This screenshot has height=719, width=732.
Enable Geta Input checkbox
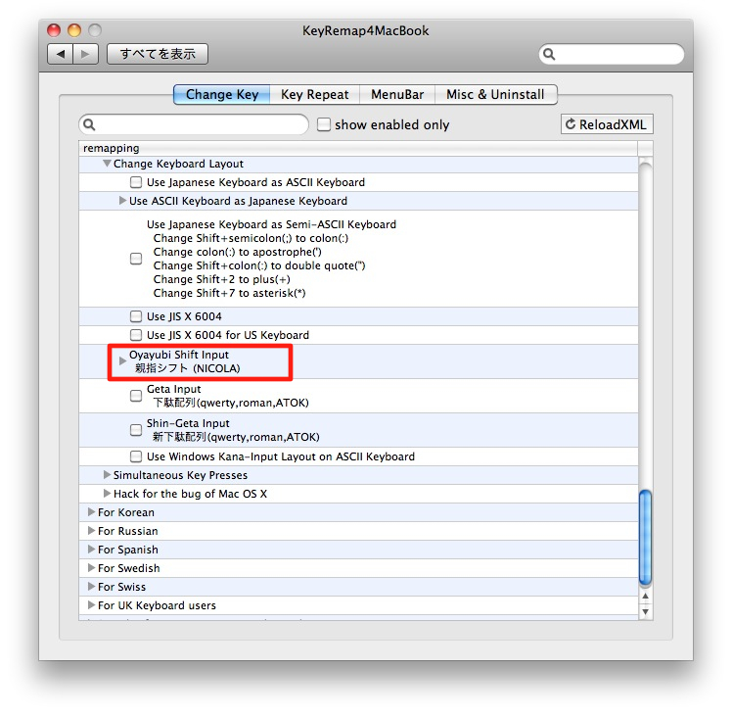(x=136, y=396)
